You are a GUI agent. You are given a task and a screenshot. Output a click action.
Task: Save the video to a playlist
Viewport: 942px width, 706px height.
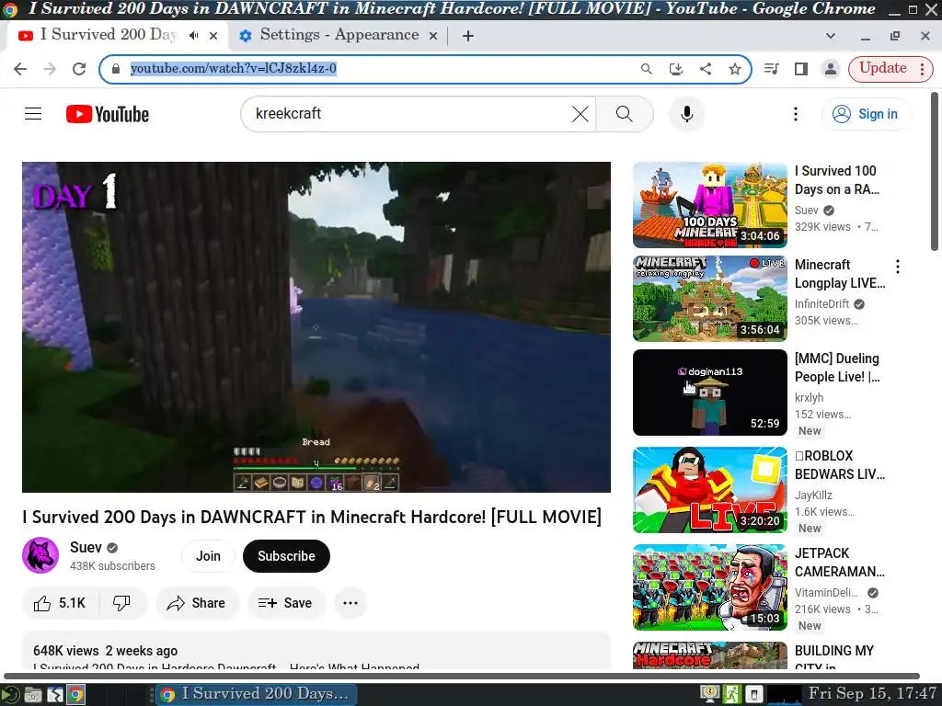[x=286, y=603]
